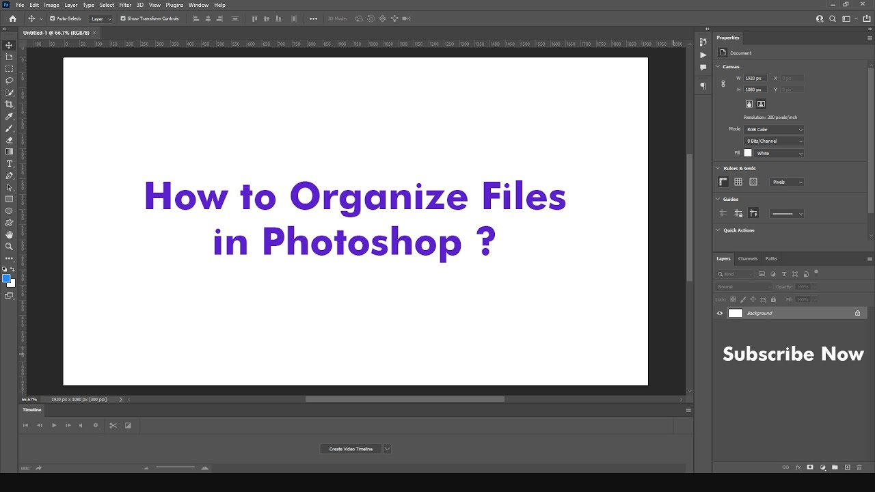
Task: Select the Rectangle shape tool
Action: click(x=9, y=199)
